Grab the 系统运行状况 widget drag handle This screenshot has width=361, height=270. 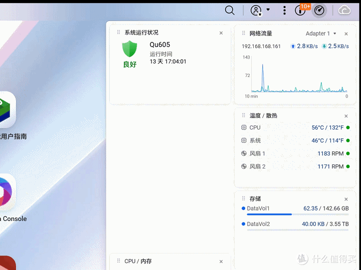coord(118,32)
